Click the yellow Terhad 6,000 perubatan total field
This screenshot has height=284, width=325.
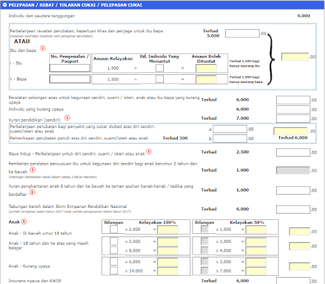(x=291, y=131)
